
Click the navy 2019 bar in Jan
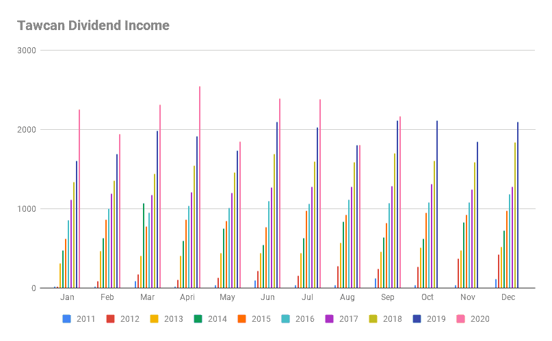[x=77, y=224]
